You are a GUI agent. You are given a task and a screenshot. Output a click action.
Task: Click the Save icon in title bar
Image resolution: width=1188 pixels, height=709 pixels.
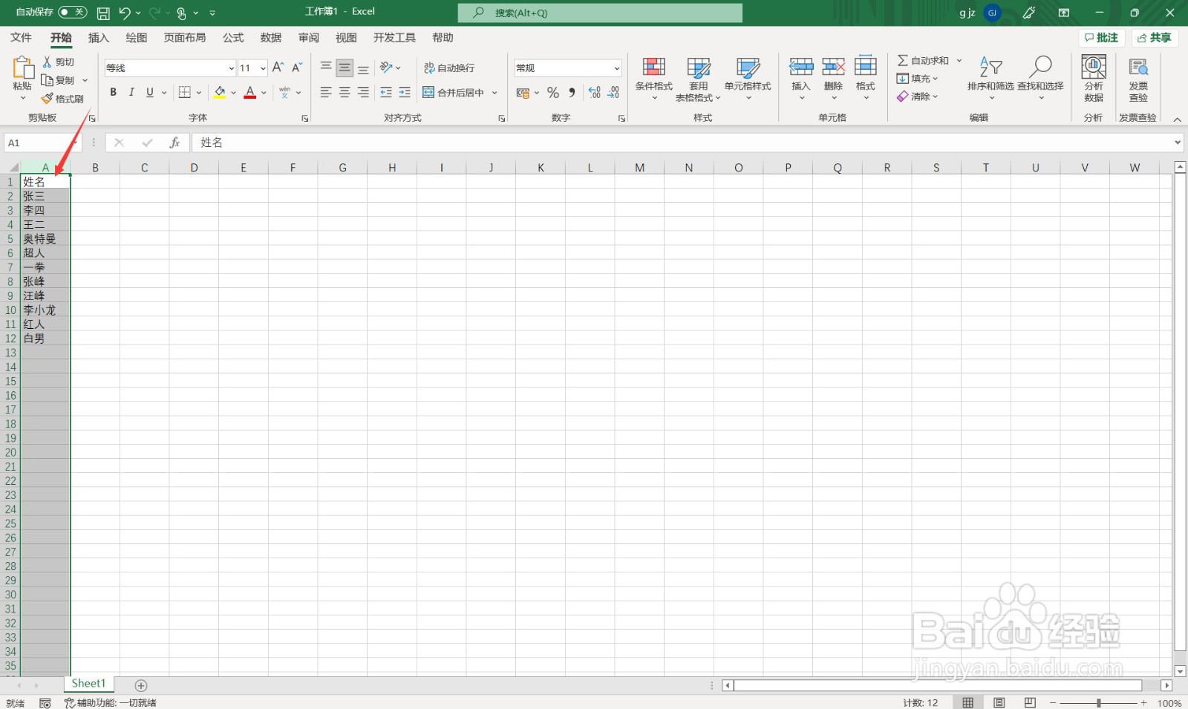[103, 13]
